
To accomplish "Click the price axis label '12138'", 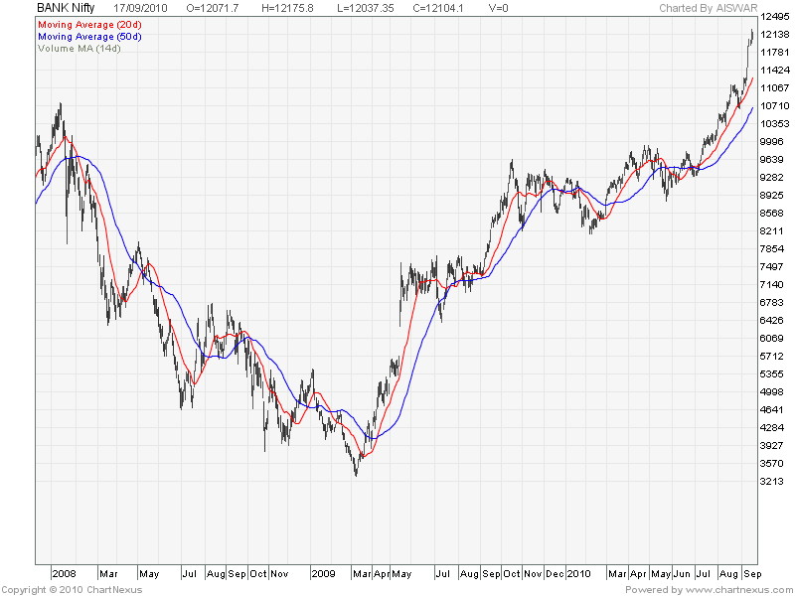I will [775, 35].
